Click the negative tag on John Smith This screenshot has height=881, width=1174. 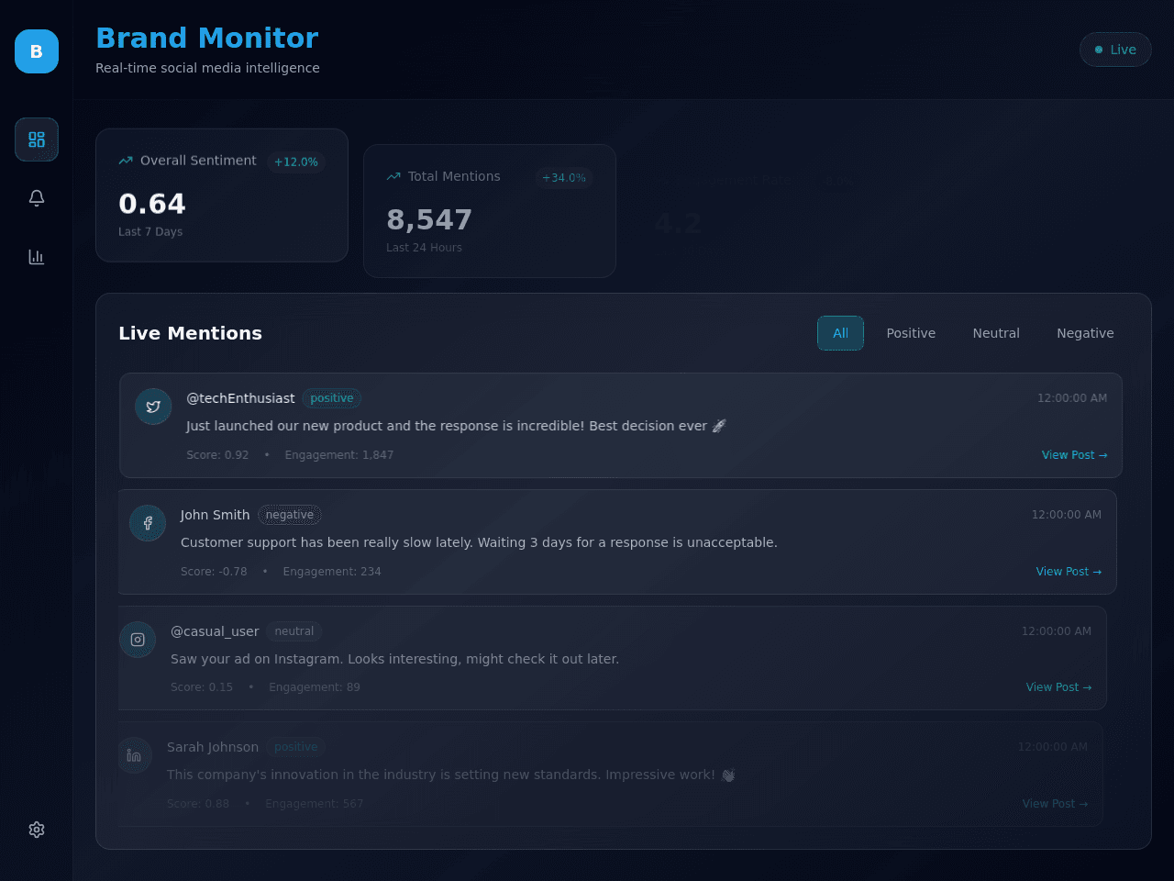(290, 515)
